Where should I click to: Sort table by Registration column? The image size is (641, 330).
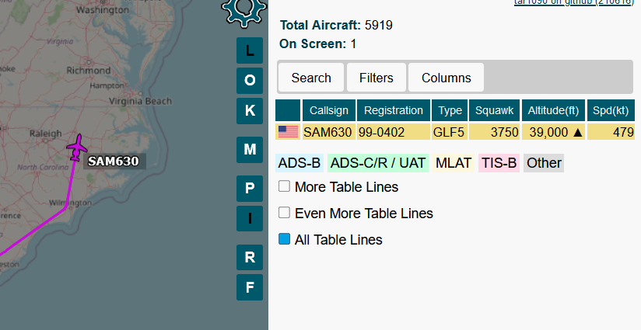394,110
